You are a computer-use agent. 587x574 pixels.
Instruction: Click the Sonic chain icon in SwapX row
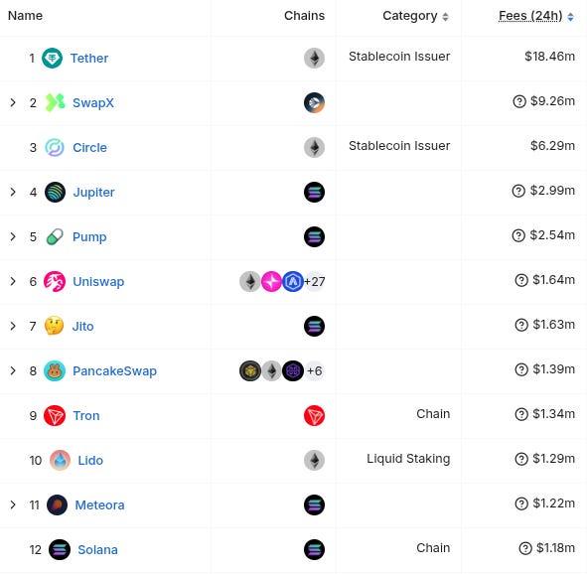314,102
